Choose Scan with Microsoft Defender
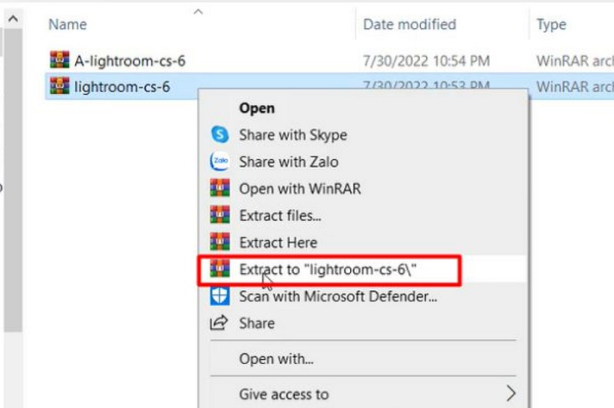614x408 pixels. pyautogui.click(x=338, y=296)
